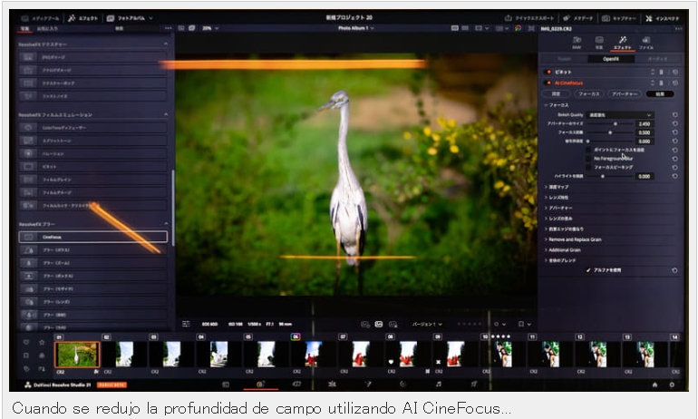The width and height of the screenshot is (698, 419).
Task: Open the viewer zoom 20% dropdown
Action: [210, 28]
